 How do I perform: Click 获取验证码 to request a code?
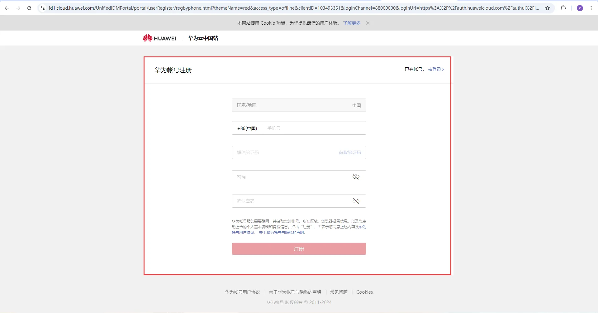(350, 152)
